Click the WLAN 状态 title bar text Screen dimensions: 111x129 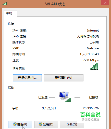pyautogui.click(x=55, y=4)
